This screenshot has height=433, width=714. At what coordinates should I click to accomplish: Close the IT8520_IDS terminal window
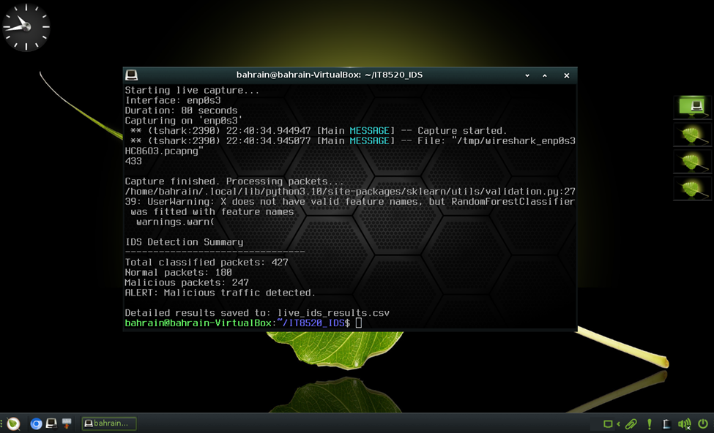tap(567, 75)
